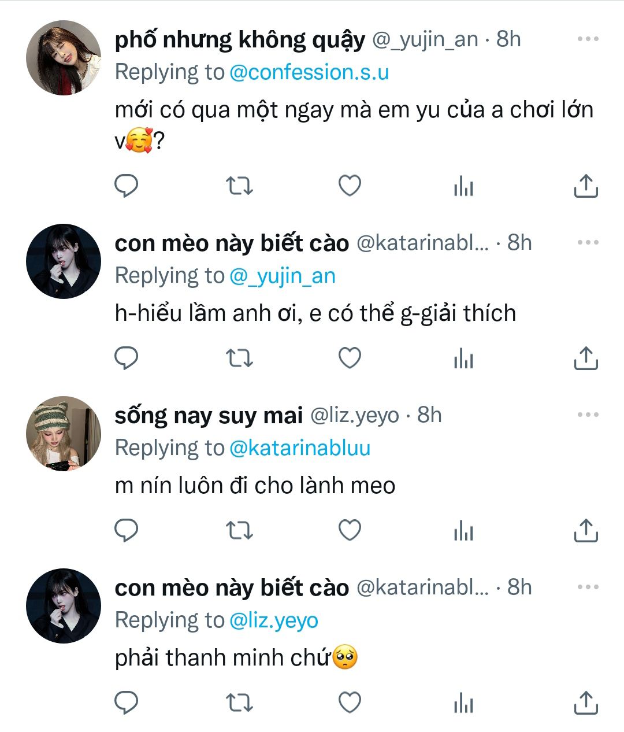Screen dimensions: 624x732
Task: Open the profile picture of phố nhưng không quậy
Action: click(x=64, y=58)
